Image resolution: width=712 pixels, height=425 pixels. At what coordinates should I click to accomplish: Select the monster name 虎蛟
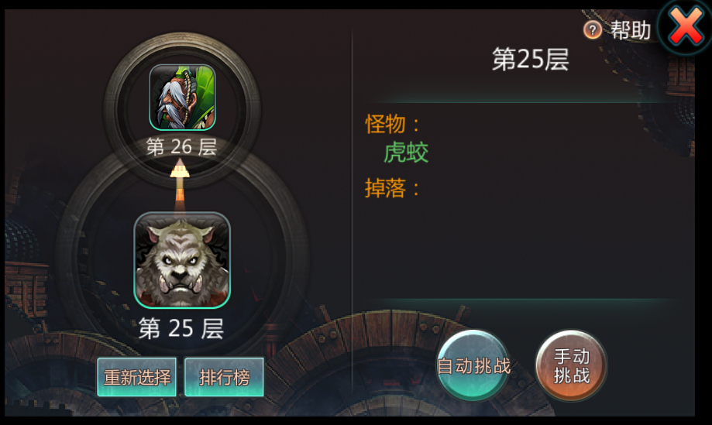[x=406, y=153]
